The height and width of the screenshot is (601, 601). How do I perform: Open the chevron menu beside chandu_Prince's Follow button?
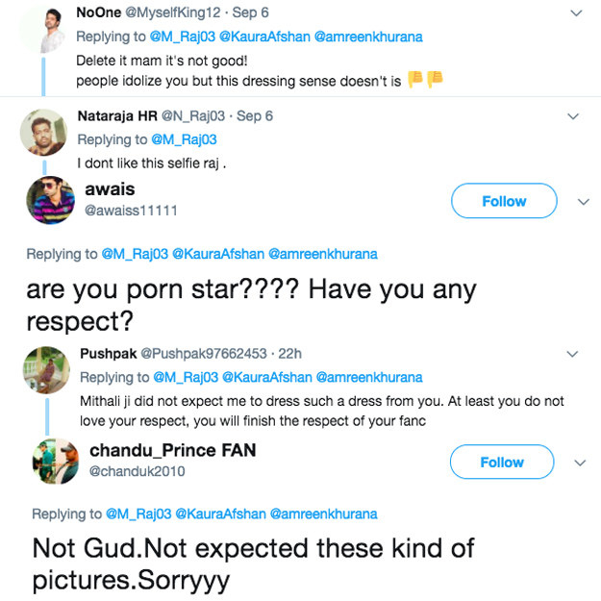pos(580,463)
